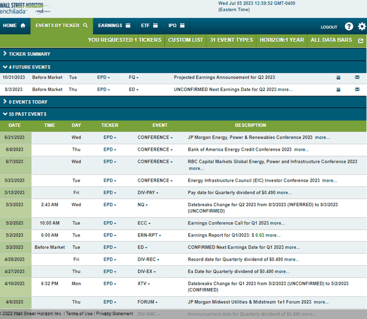Select the 6/21/2023 date cell

[14, 137]
